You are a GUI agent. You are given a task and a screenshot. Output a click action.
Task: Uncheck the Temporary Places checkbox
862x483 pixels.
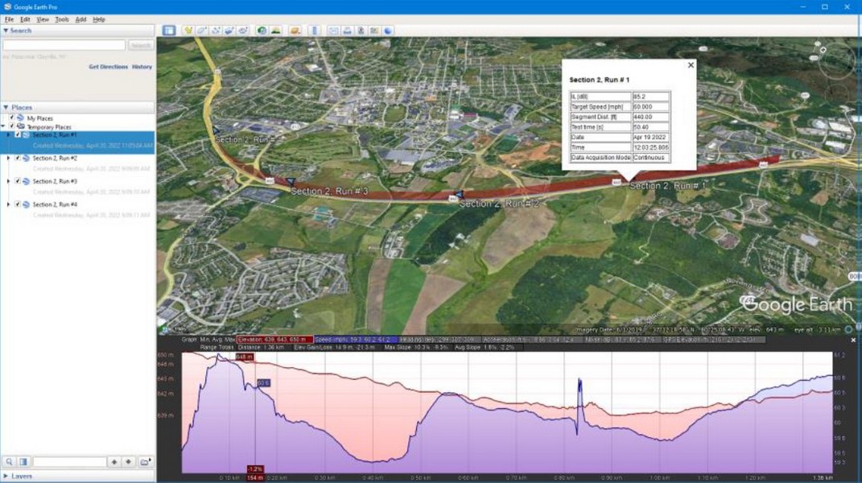[11, 126]
